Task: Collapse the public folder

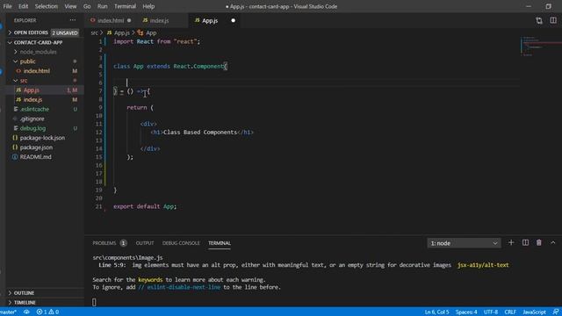Action: 27,61
